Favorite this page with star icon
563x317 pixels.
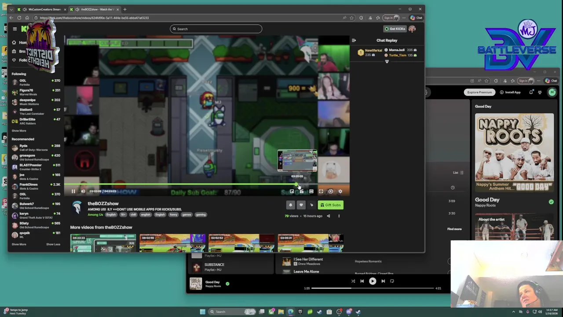click(x=351, y=18)
